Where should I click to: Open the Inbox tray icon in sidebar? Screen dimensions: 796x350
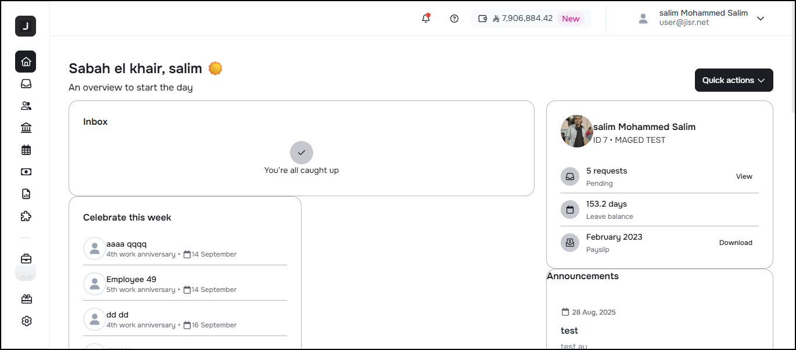click(26, 84)
